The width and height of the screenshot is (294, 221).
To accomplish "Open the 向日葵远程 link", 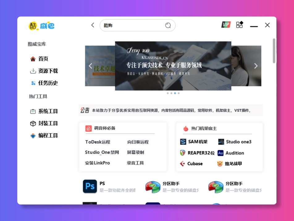I will click(138, 142).
